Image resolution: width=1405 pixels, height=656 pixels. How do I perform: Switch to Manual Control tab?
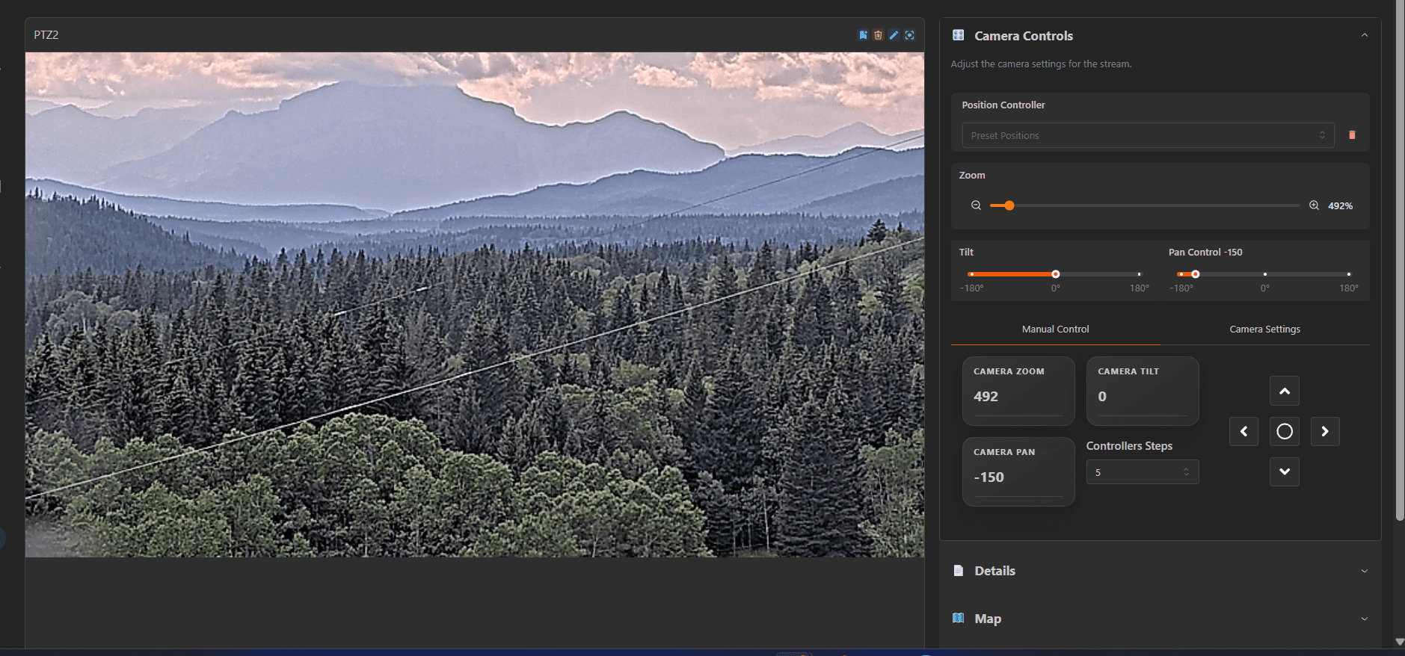[x=1055, y=329]
